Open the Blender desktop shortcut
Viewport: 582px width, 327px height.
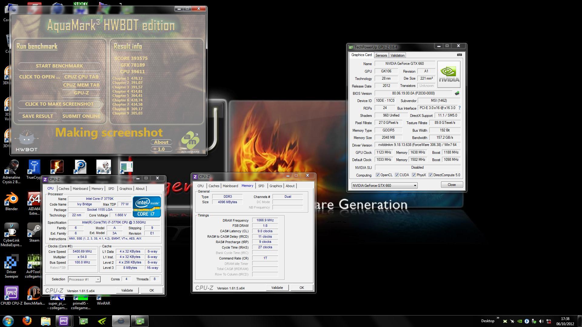12,201
